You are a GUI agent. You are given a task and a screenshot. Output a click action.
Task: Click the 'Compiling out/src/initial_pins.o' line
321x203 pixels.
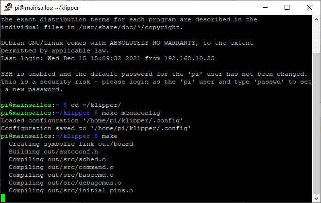coord(71,190)
